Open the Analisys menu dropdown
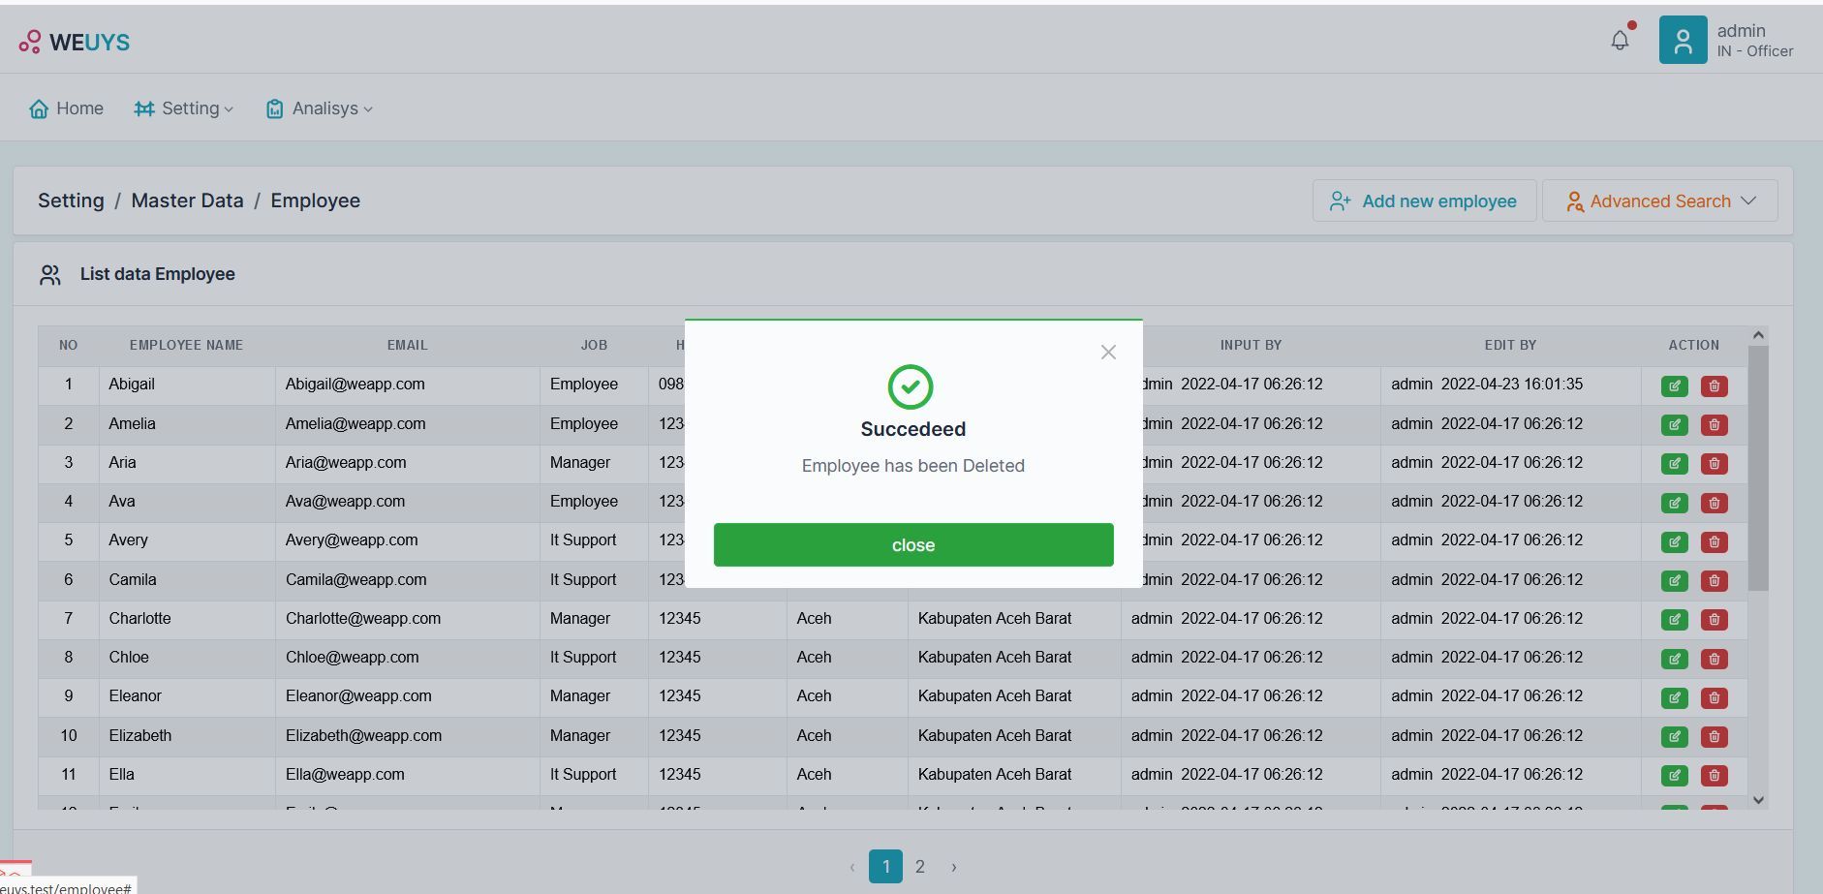This screenshot has width=1823, height=894. pos(319,108)
